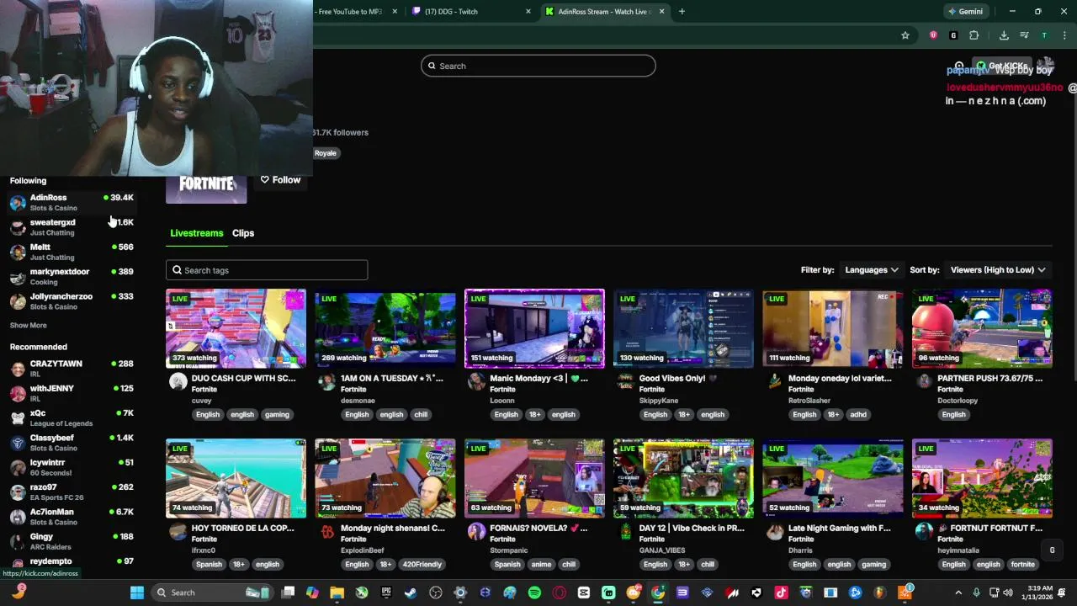Open Epic Games Launcher from taskbar
This screenshot has width=1077, height=606.
coord(386,593)
